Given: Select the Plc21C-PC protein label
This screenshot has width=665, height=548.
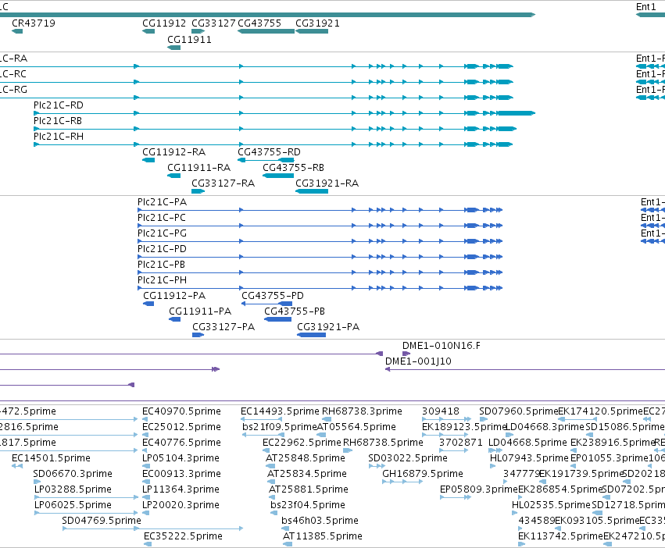Looking at the screenshot, I should coord(162,218).
